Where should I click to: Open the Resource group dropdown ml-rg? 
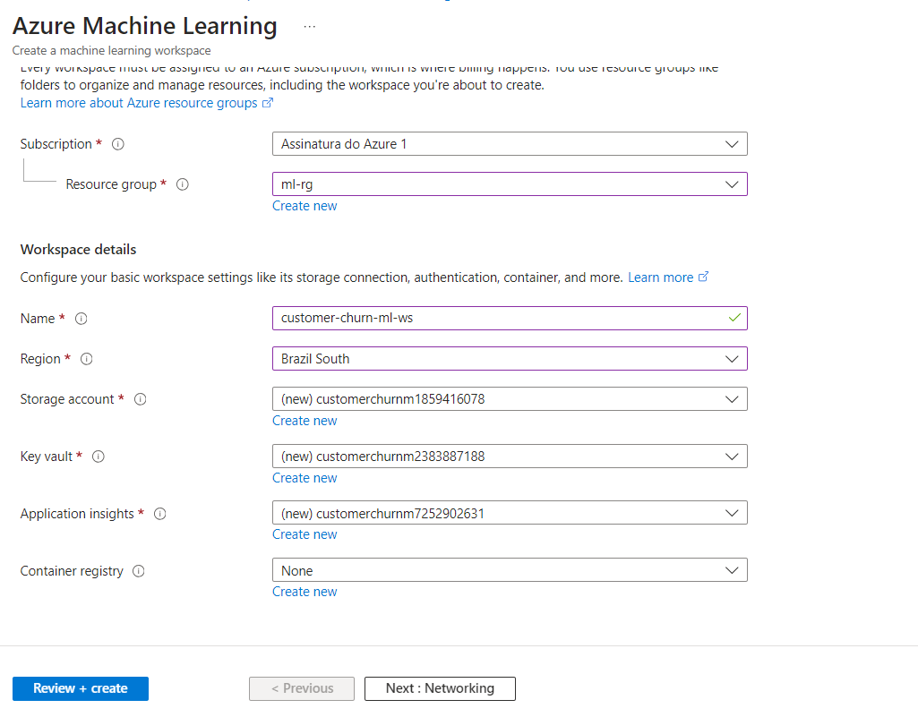tap(510, 184)
